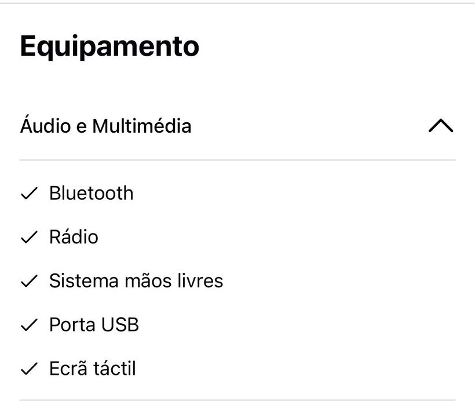
Task: Click the checkmark icon next to Rádio
Action: click(28, 238)
